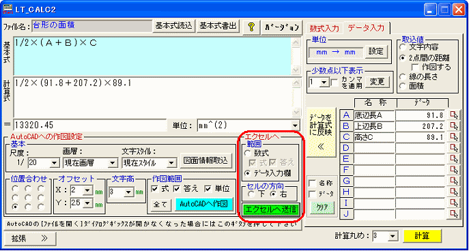
Task: Click the yellow 計算 button
Action: [422, 235]
